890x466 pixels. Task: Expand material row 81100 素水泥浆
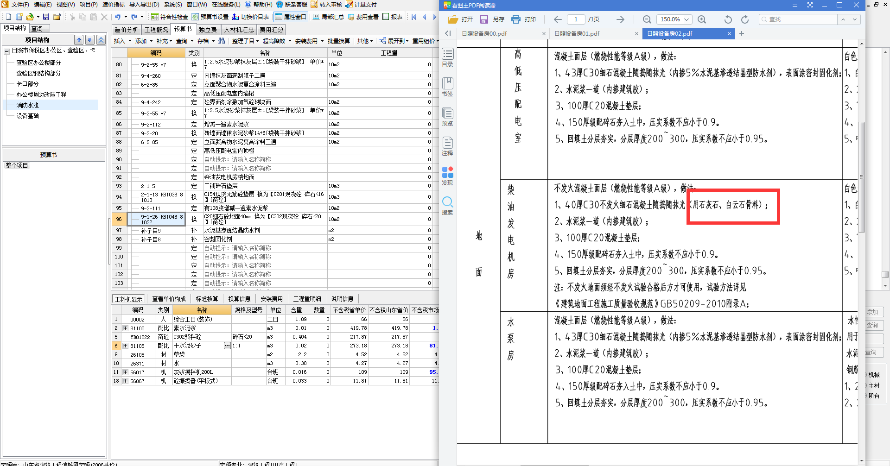[x=125, y=328]
